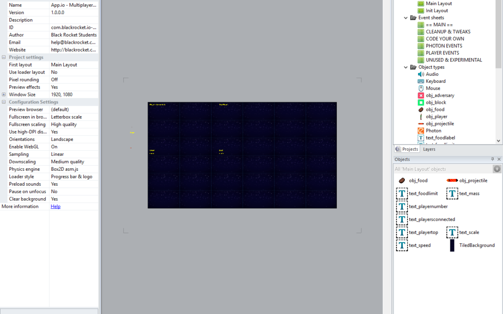Open the Fullscreen scaling value dropdown

pos(74,124)
